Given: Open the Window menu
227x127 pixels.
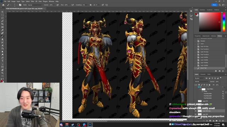Looking at the screenshot, I should pos(51,1).
